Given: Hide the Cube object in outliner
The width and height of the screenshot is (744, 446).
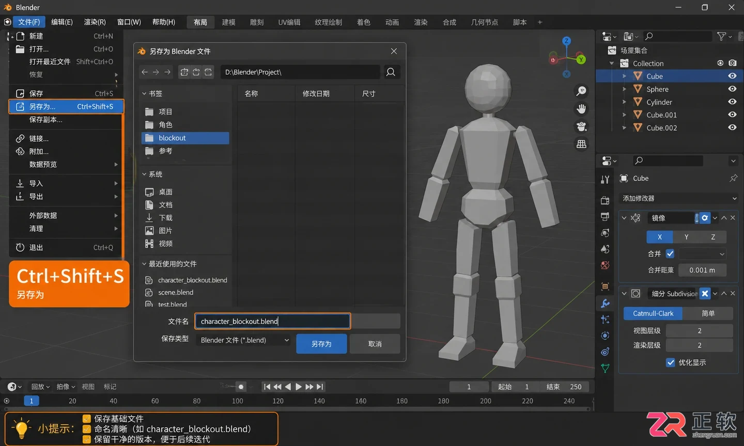Looking at the screenshot, I should tap(732, 76).
